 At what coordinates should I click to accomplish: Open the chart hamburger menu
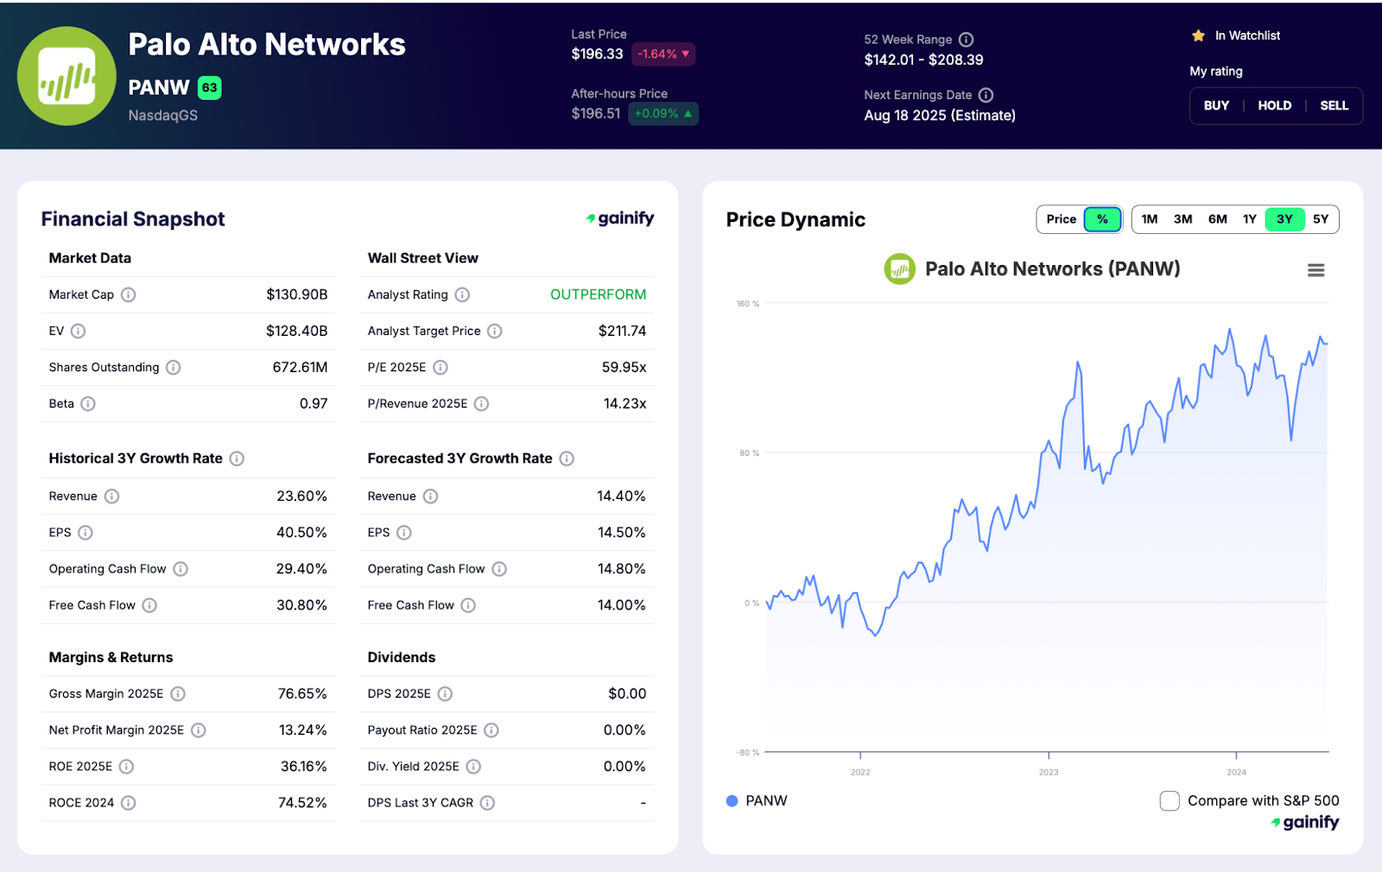pos(1315,270)
